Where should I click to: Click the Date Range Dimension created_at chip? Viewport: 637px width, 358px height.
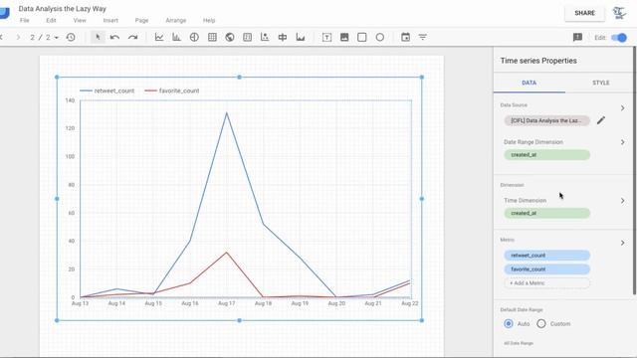coord(546,155)
